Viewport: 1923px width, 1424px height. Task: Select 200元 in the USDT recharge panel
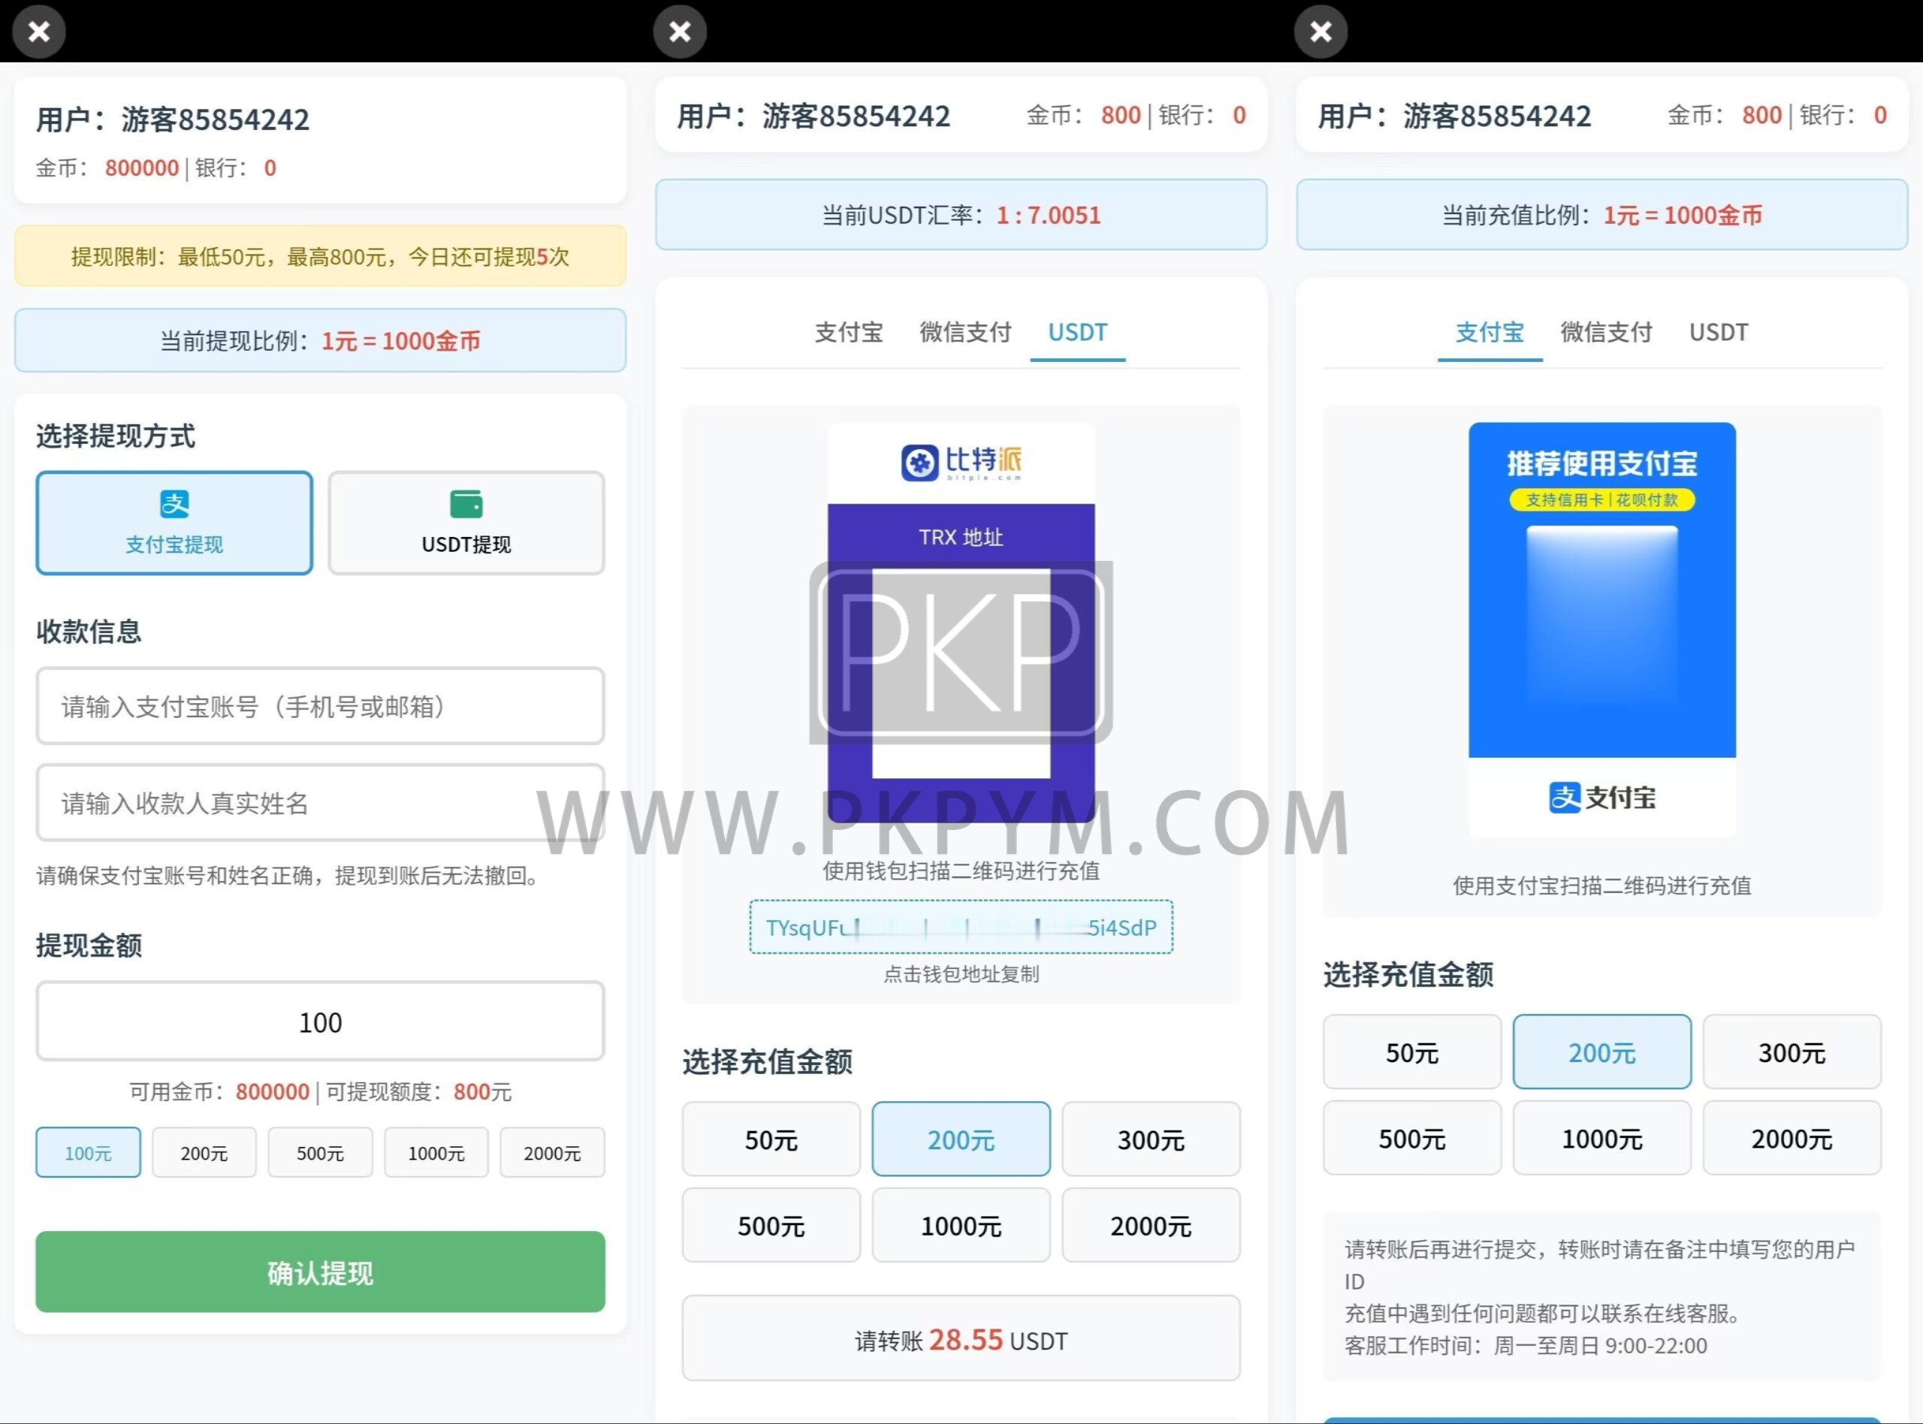[961, 1139]
